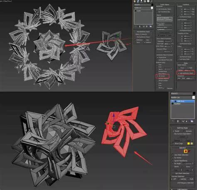Click the Source Name input field
The height and width of the screenshot is (190, 197).
164,25
